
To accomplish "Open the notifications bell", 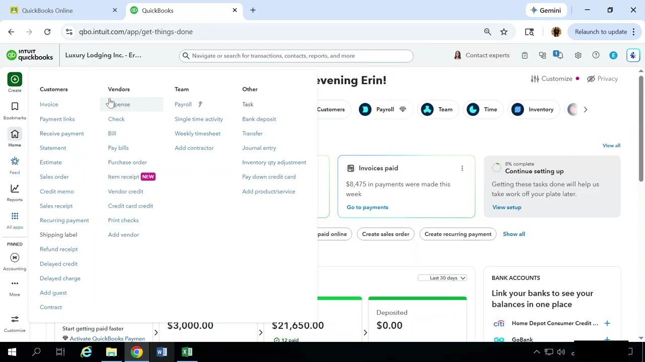I will (x=559, y=55).
